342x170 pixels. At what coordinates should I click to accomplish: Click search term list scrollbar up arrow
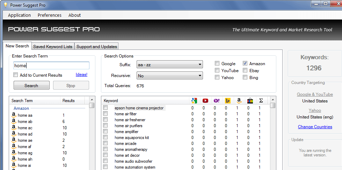pos(92,100)
